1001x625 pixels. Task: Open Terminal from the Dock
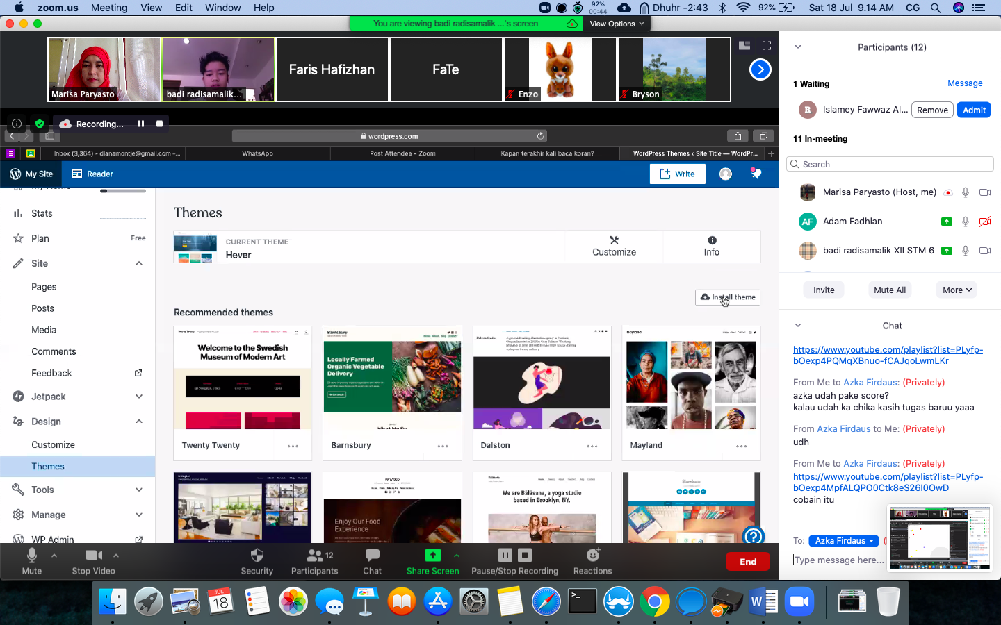[x=582, y=601]
